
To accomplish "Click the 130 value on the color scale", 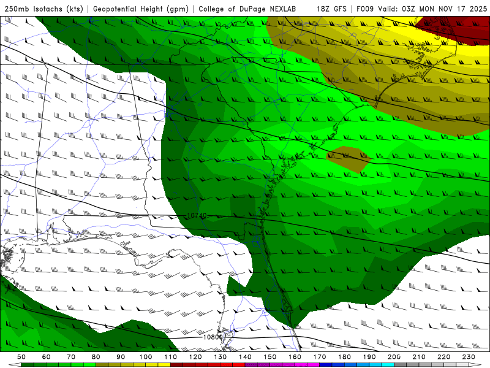I will [221, 357].
